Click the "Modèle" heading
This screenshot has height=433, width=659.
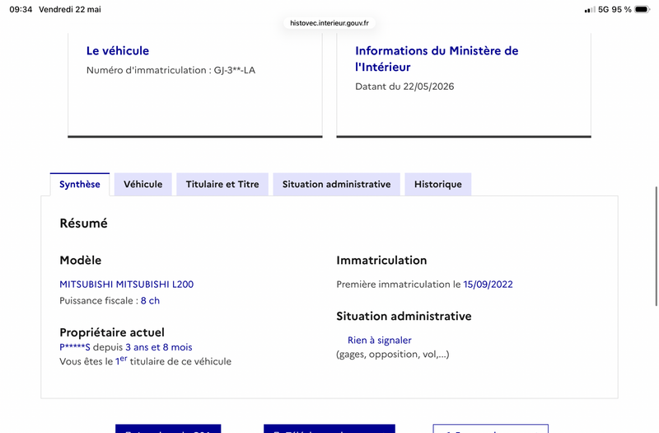(80, 260)
